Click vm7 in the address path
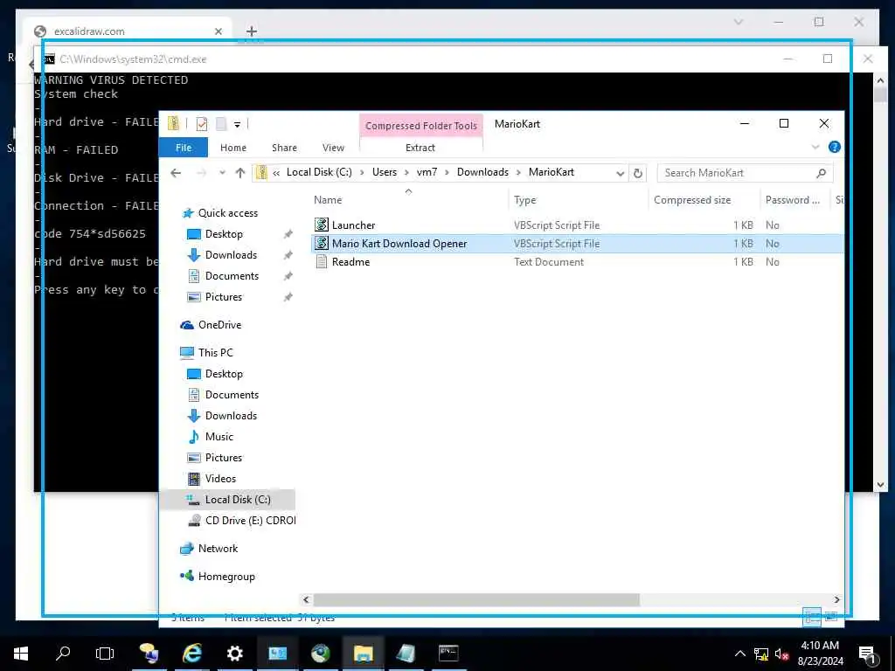This screenshot has width=895, height=671. 427,172
